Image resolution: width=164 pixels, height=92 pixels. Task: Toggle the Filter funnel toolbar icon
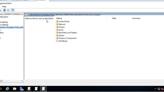13,10
